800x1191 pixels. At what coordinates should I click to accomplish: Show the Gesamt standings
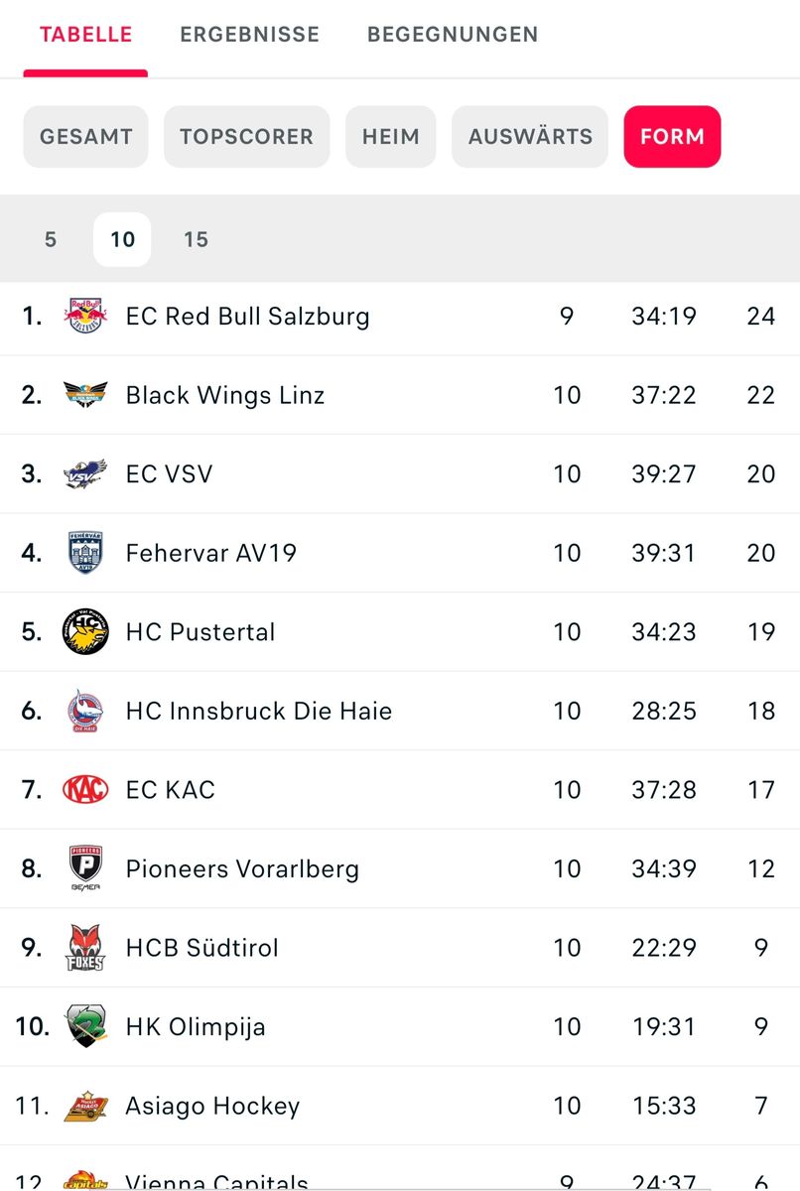[x=85, y=137]
